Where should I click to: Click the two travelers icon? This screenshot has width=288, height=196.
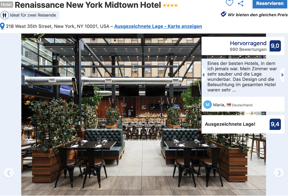coord(4,15)
